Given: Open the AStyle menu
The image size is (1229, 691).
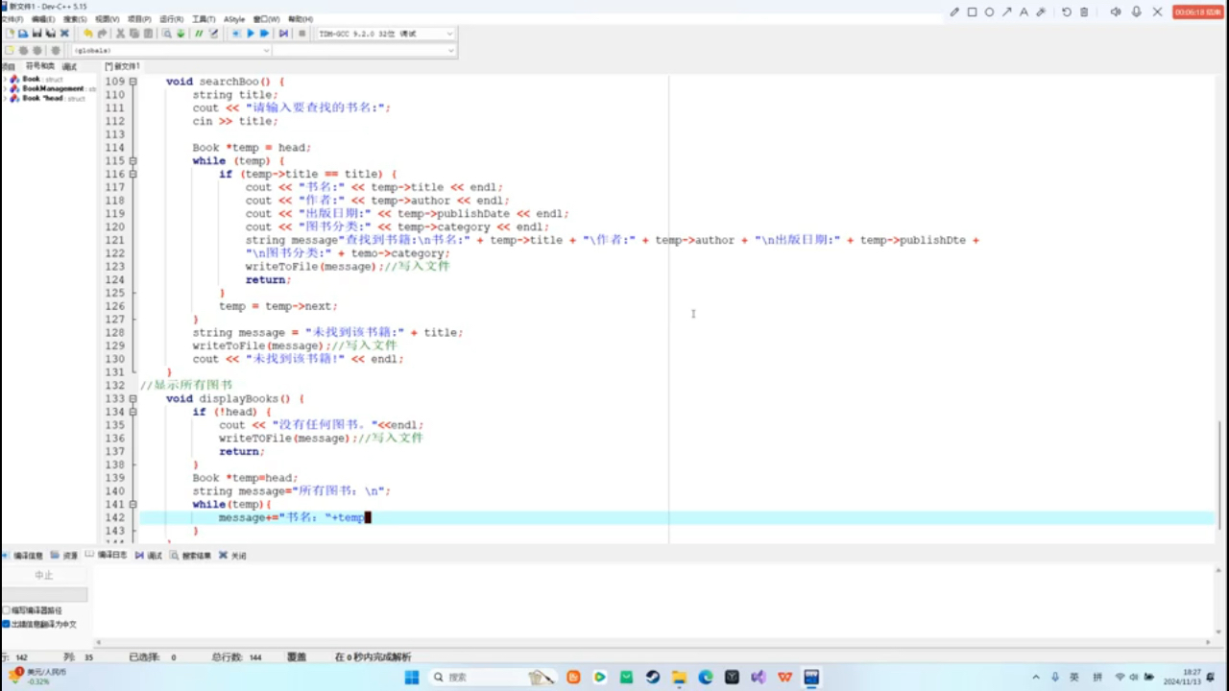Looking at the screenshot, I should tap(234, 19).
